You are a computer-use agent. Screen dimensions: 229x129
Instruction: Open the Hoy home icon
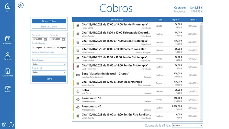pyautogui.click(x=8, y=6)
